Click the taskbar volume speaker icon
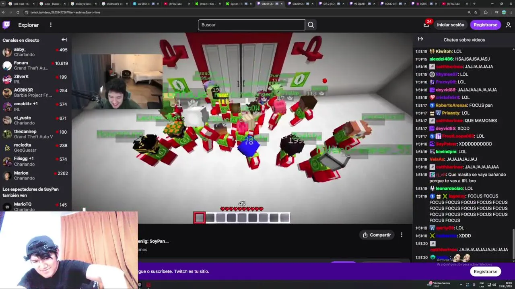The height and width of the screenshot is (289, 515). coord(494,285)
